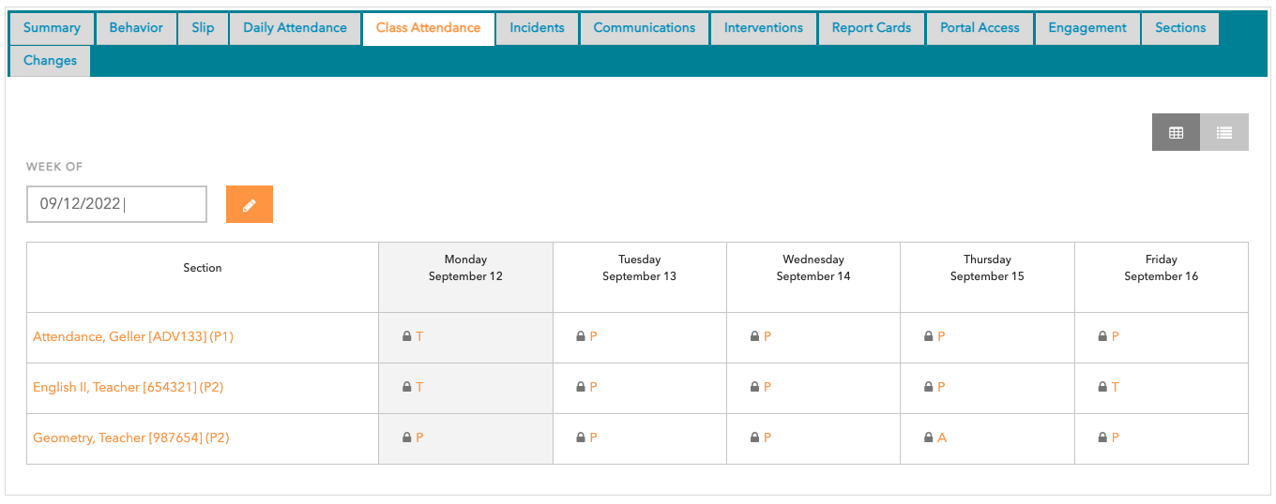Click lock icon for English II Friday
1276x504 pixels.
coord(1102,388)
